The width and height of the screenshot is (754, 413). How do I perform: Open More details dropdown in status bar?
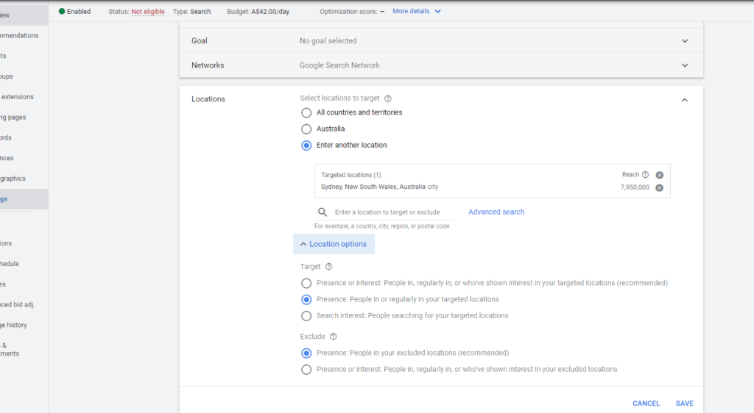click(x=417, y=12)
